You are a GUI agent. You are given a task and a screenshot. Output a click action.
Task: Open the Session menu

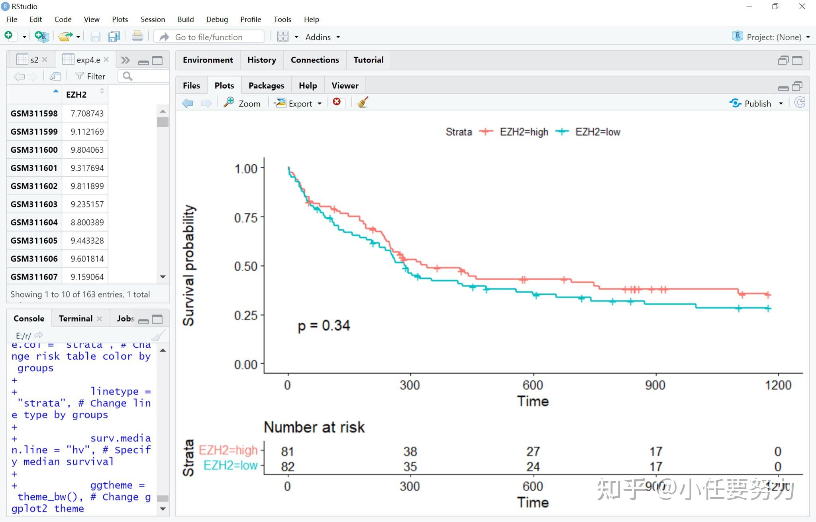152,19
